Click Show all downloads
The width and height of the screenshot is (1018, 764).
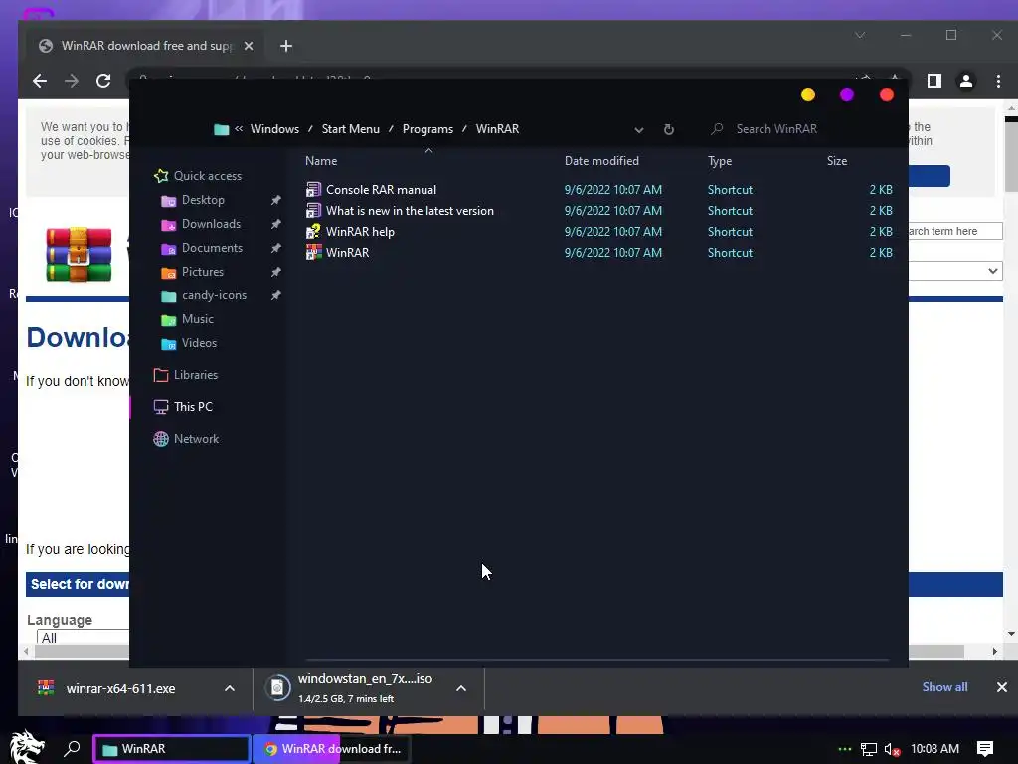click(944, 687)
